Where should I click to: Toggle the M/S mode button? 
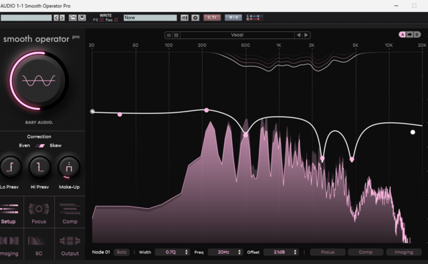coord(233,17)
